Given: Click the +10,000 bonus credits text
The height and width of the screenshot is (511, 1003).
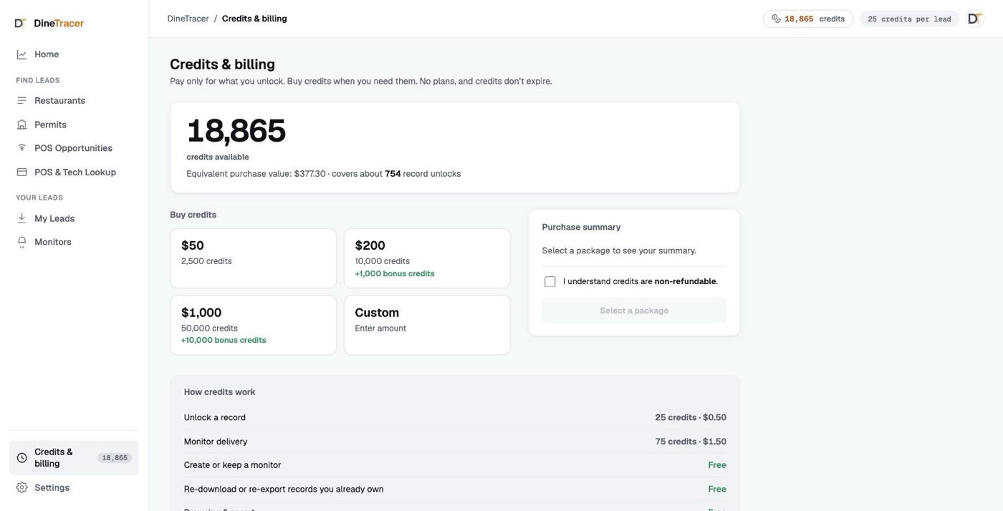Looking at the screenshot, I should pyautogui.click(x=224, y=340).
